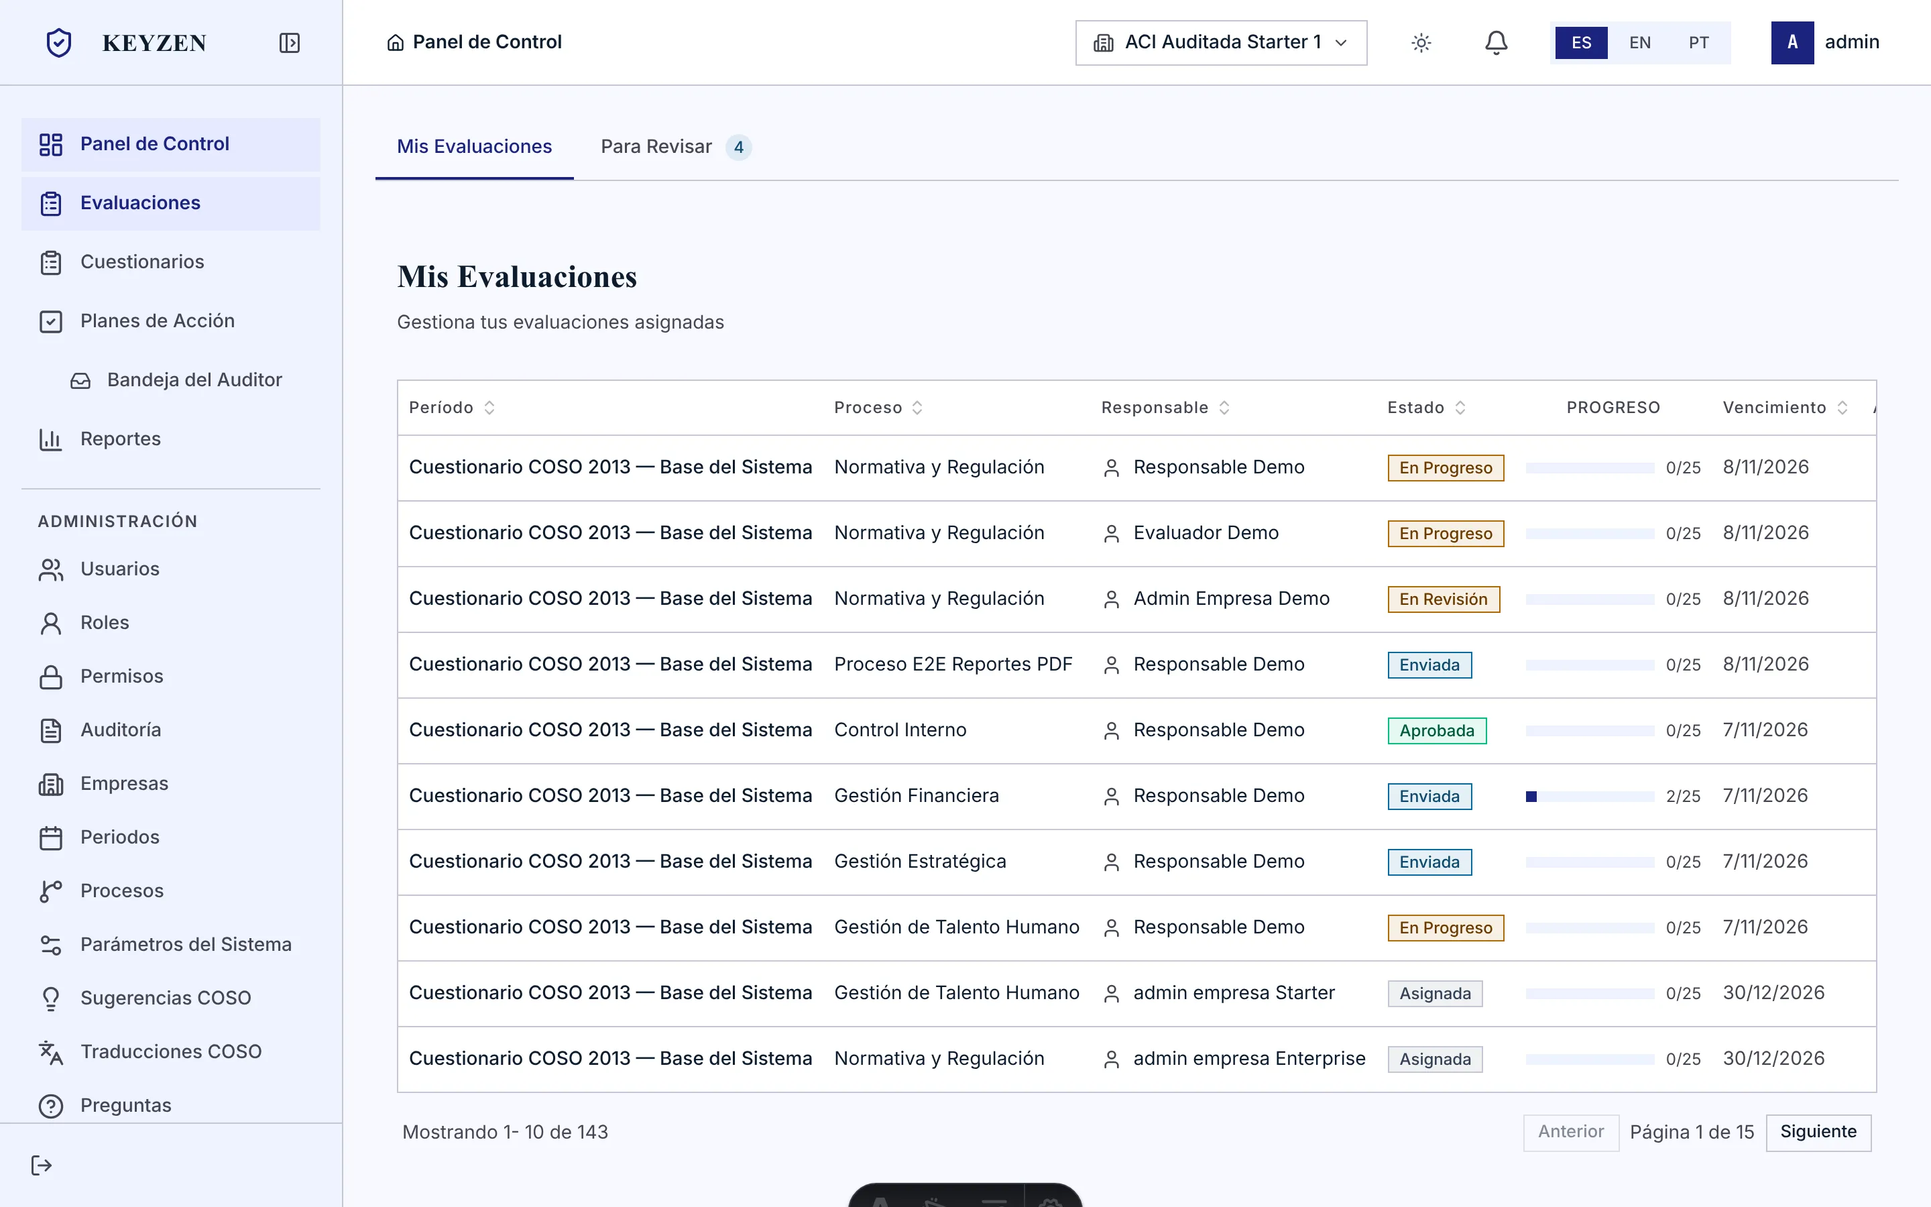Click the Proceso E2E Reportes PDF cell
1931x1207 pixels.
(953, 665)
